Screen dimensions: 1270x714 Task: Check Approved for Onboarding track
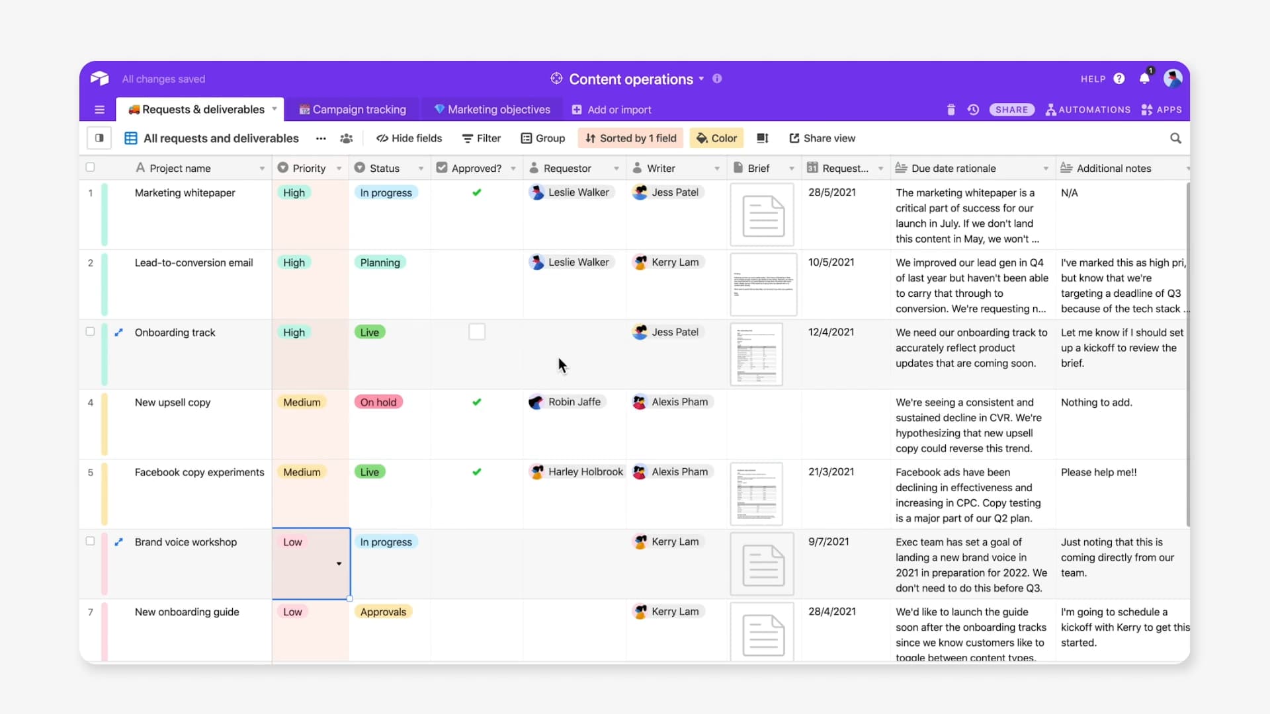click(x=477, y=332)
